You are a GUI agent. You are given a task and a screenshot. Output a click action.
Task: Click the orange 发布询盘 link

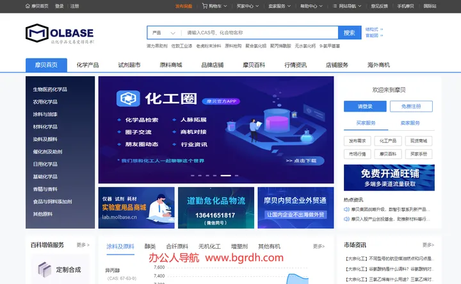pos(184,6)
